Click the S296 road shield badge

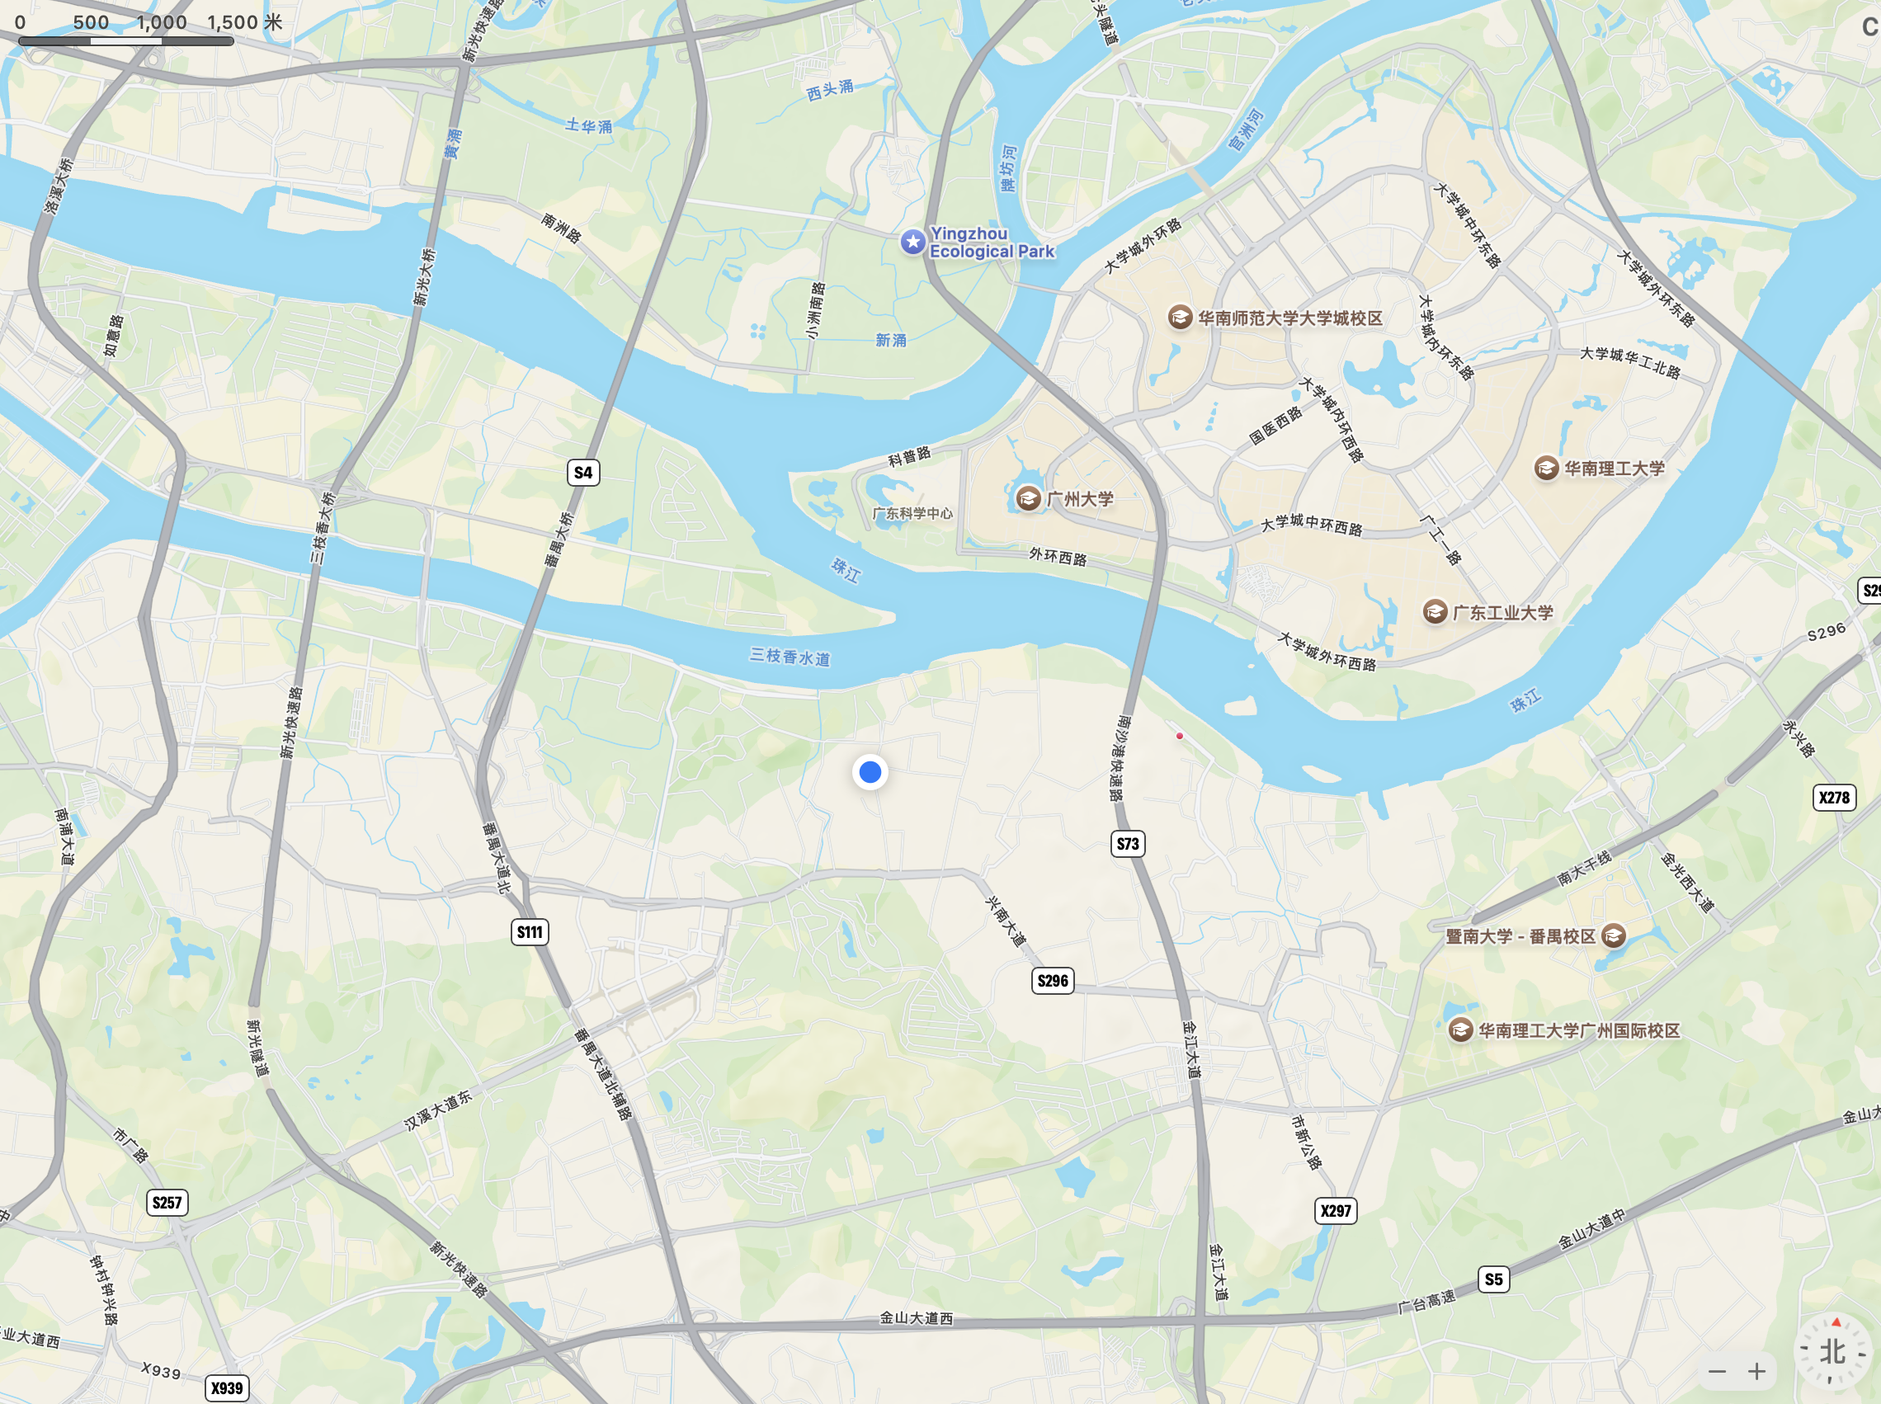tap(1052, 980)
